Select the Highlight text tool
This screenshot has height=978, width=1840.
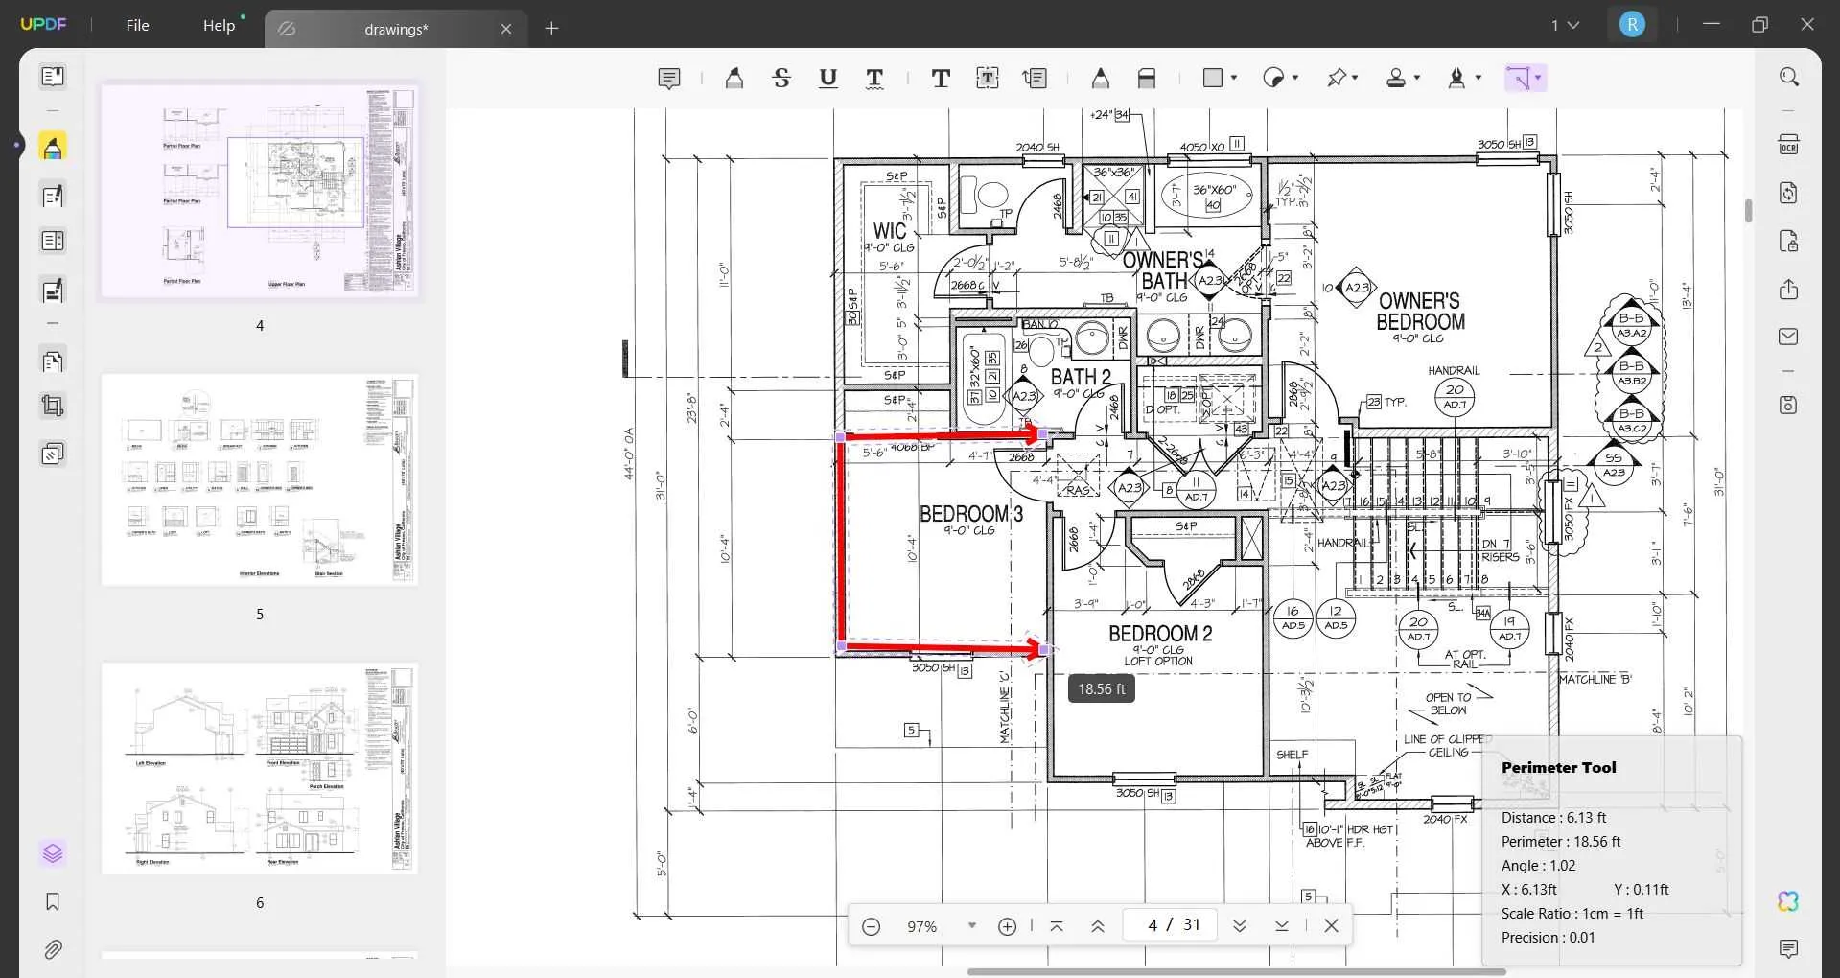click(734, 78)
